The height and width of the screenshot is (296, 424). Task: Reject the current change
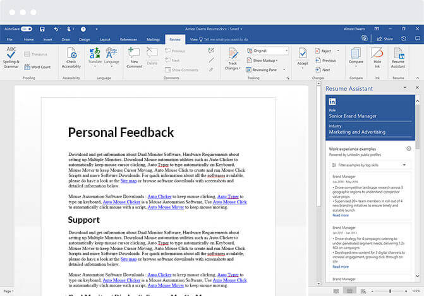(323, 50)
